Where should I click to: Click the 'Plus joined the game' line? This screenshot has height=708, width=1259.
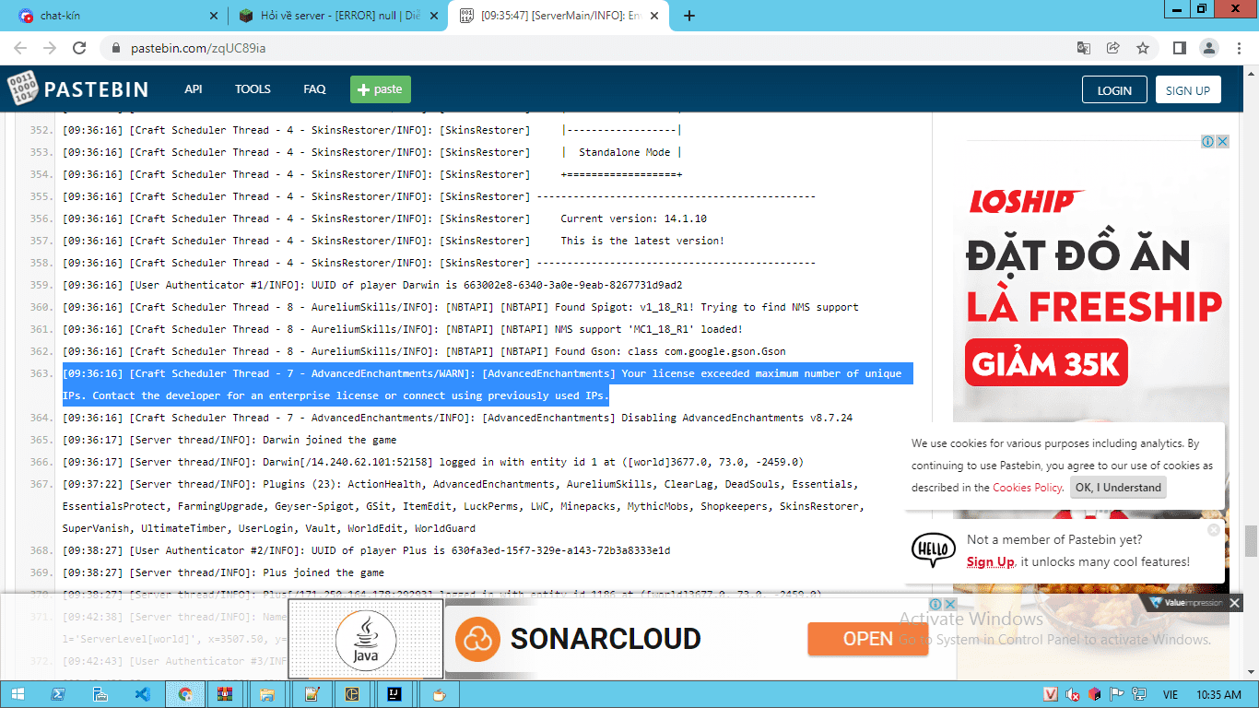[x=223, y=572]
